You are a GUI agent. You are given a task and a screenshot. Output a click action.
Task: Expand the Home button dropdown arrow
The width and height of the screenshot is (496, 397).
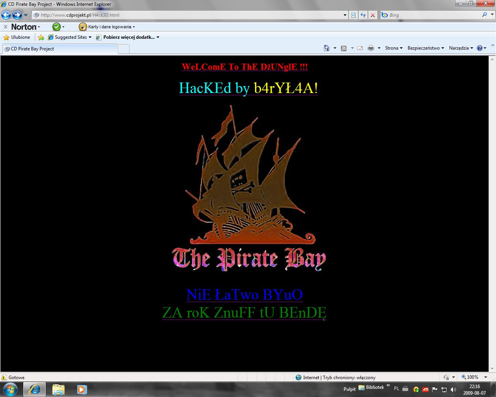(335, 48)
